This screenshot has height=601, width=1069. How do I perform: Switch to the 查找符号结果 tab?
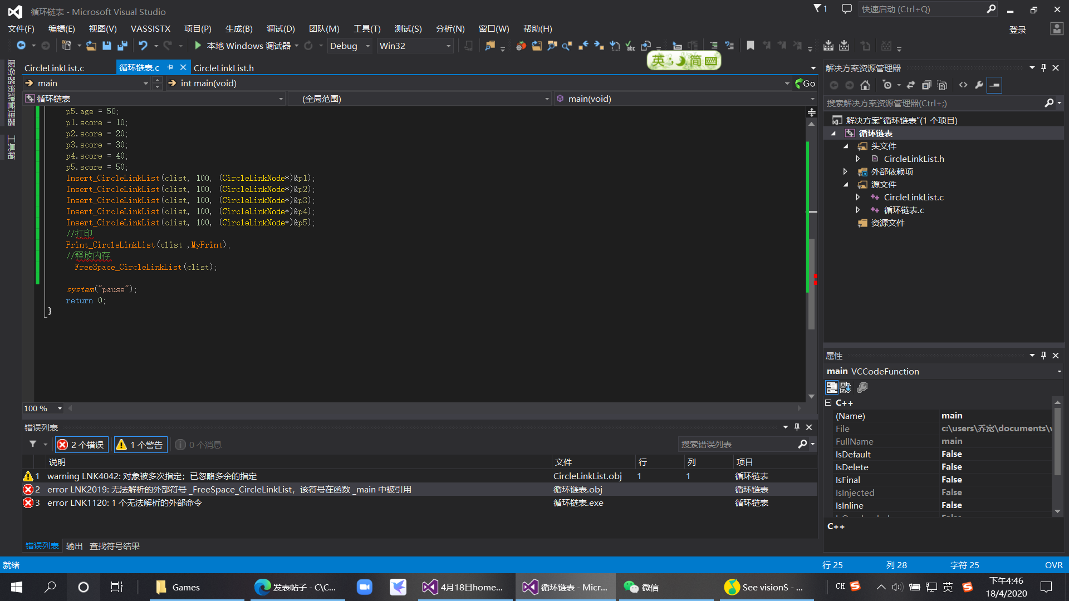coord(115,546)
